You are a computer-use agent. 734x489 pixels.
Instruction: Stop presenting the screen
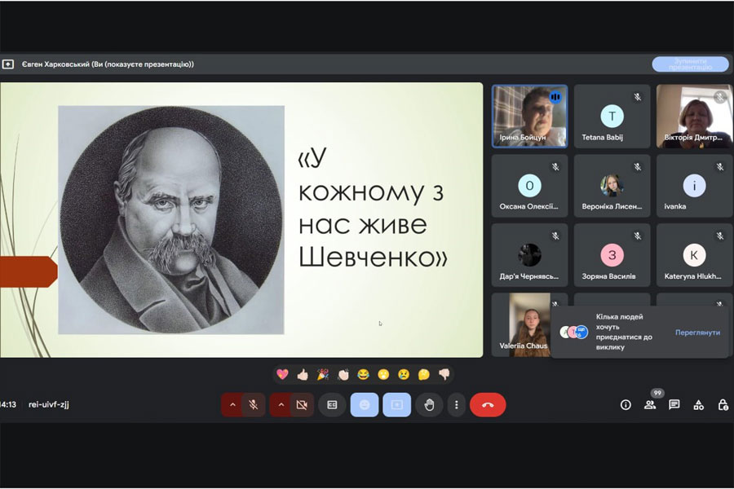tap(691, 64)
